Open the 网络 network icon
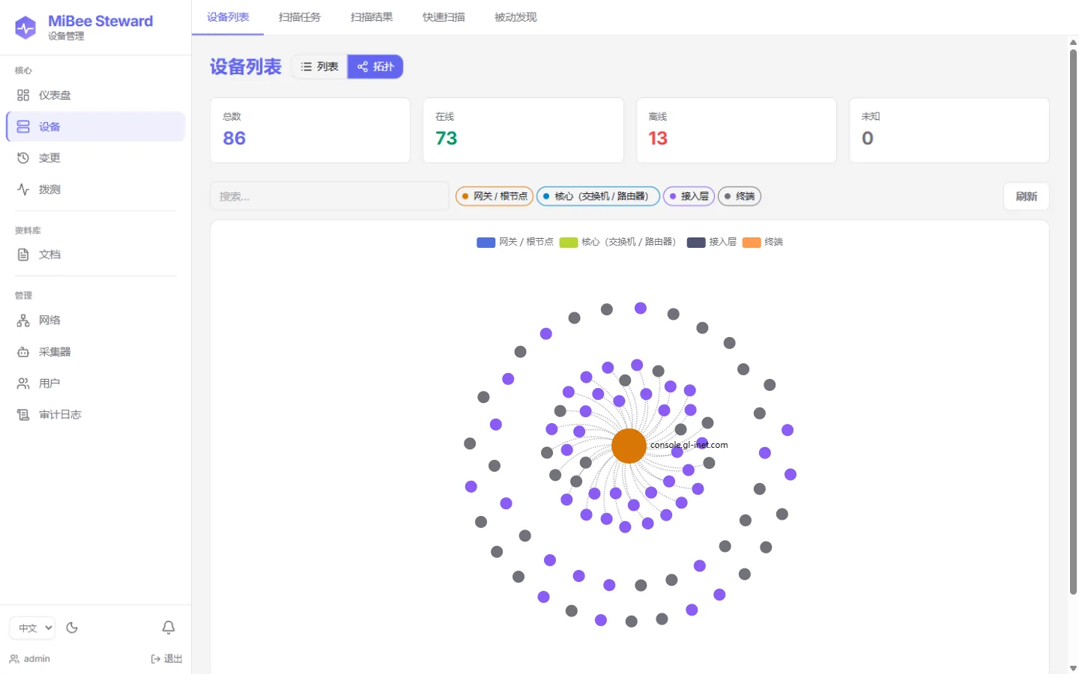The width and height of the screenshot is (1079, 674). pyautogui.click(x=23, y=321)
